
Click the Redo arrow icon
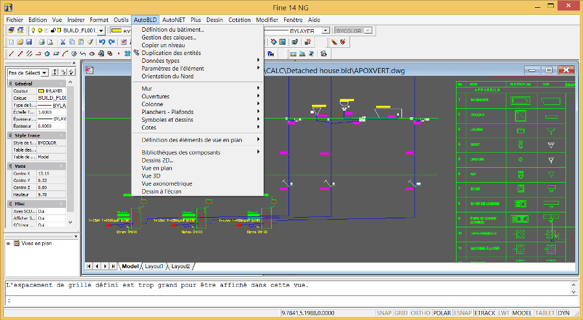(111, 42)
